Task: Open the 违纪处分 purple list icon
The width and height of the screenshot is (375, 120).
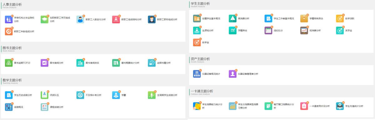Action: [268, 30]
